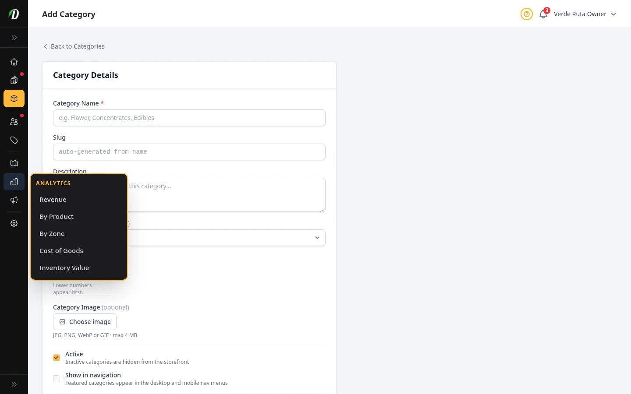Select the Home icon in the sidebar
Viewport: 631px width, 394px height.
[x=14, y=62]
